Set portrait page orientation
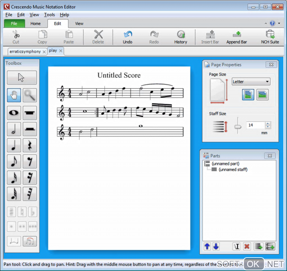The width and height of the screenshot is (287, 271). 248,95
